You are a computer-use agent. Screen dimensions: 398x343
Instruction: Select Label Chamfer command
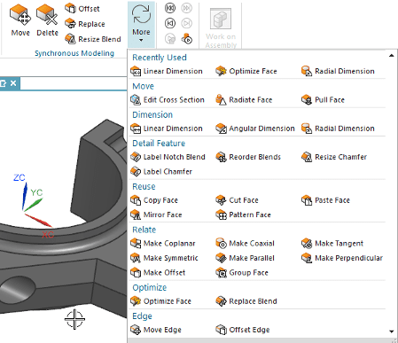tap(161, 171)
